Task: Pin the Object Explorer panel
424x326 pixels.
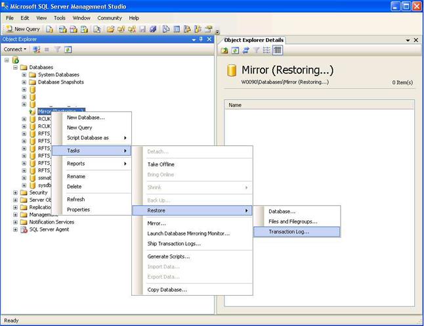Action: pos(201,39)
